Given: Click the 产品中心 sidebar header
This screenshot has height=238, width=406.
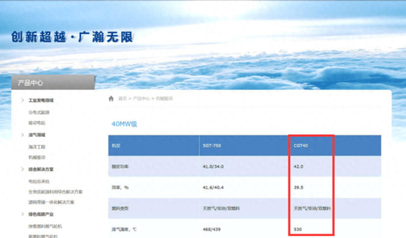Looking at the screenshot, I should 53,82.
